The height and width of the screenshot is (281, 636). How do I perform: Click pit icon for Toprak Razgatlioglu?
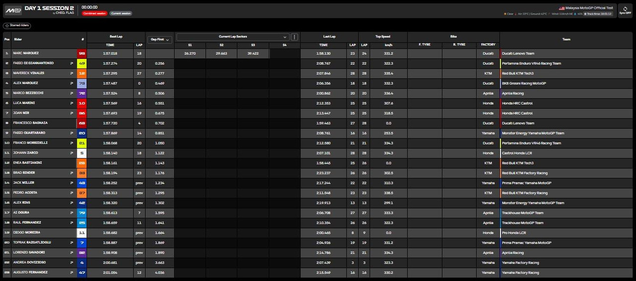(x=72, y=242)
